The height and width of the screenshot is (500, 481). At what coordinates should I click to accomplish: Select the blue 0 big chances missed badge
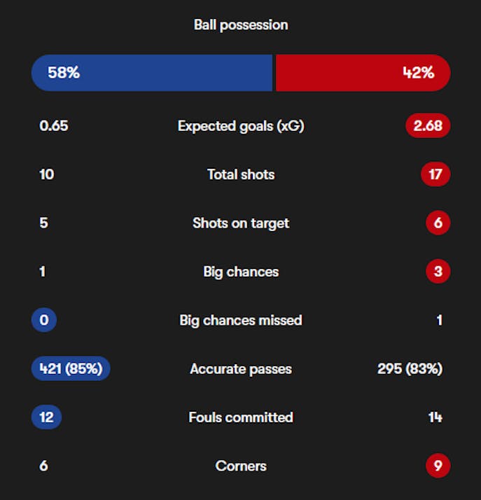(x=43, y=320)
